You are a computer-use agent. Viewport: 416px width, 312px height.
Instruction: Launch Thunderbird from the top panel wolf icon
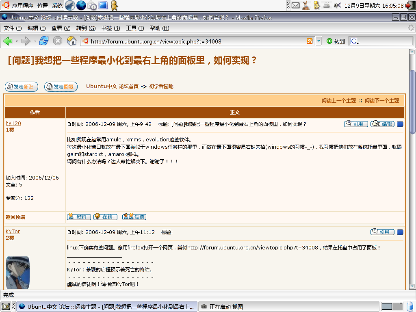coord(70,5)
